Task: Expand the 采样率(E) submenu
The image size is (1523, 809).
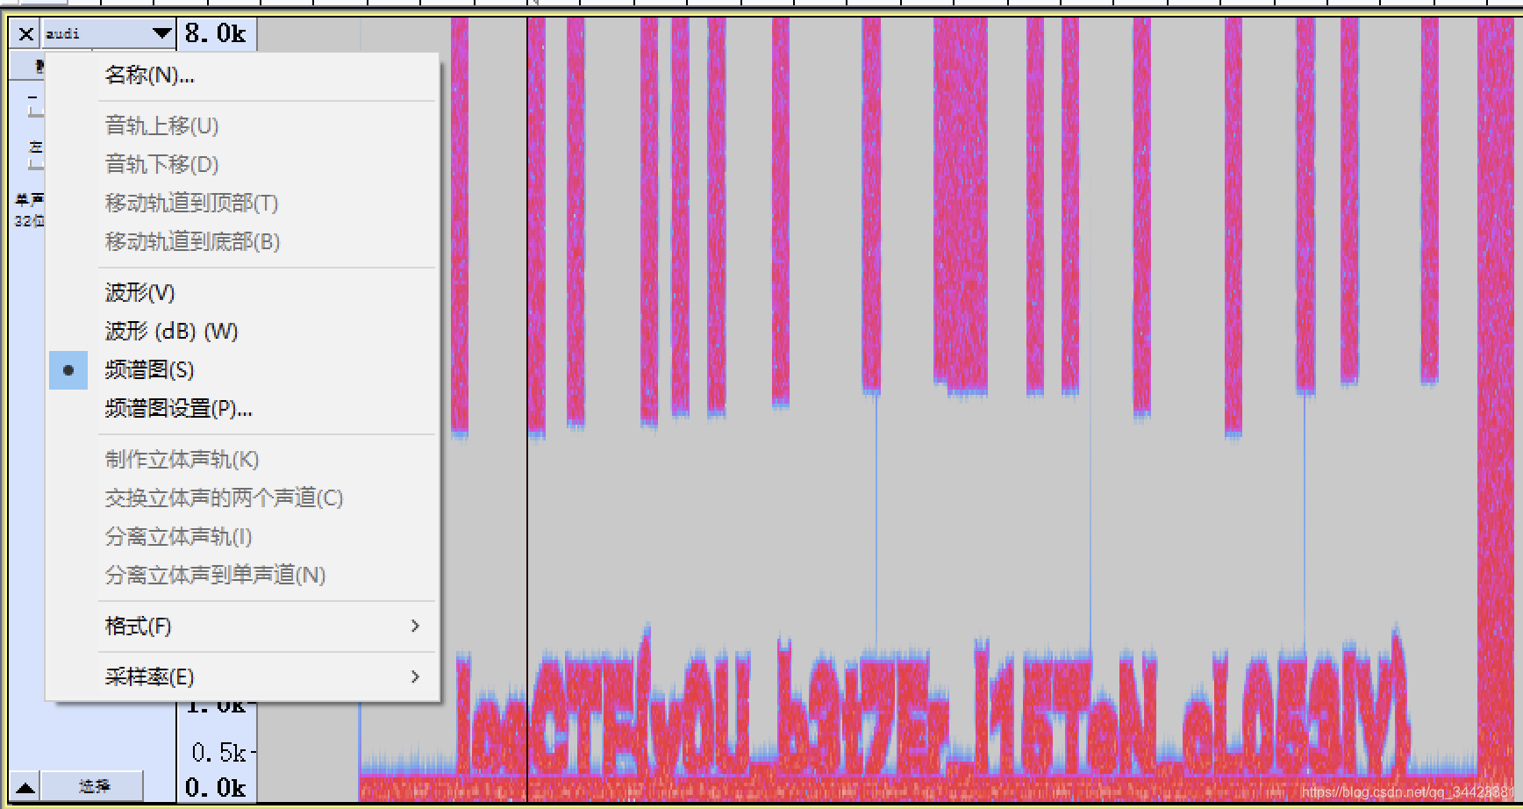Action: (242, 677)
